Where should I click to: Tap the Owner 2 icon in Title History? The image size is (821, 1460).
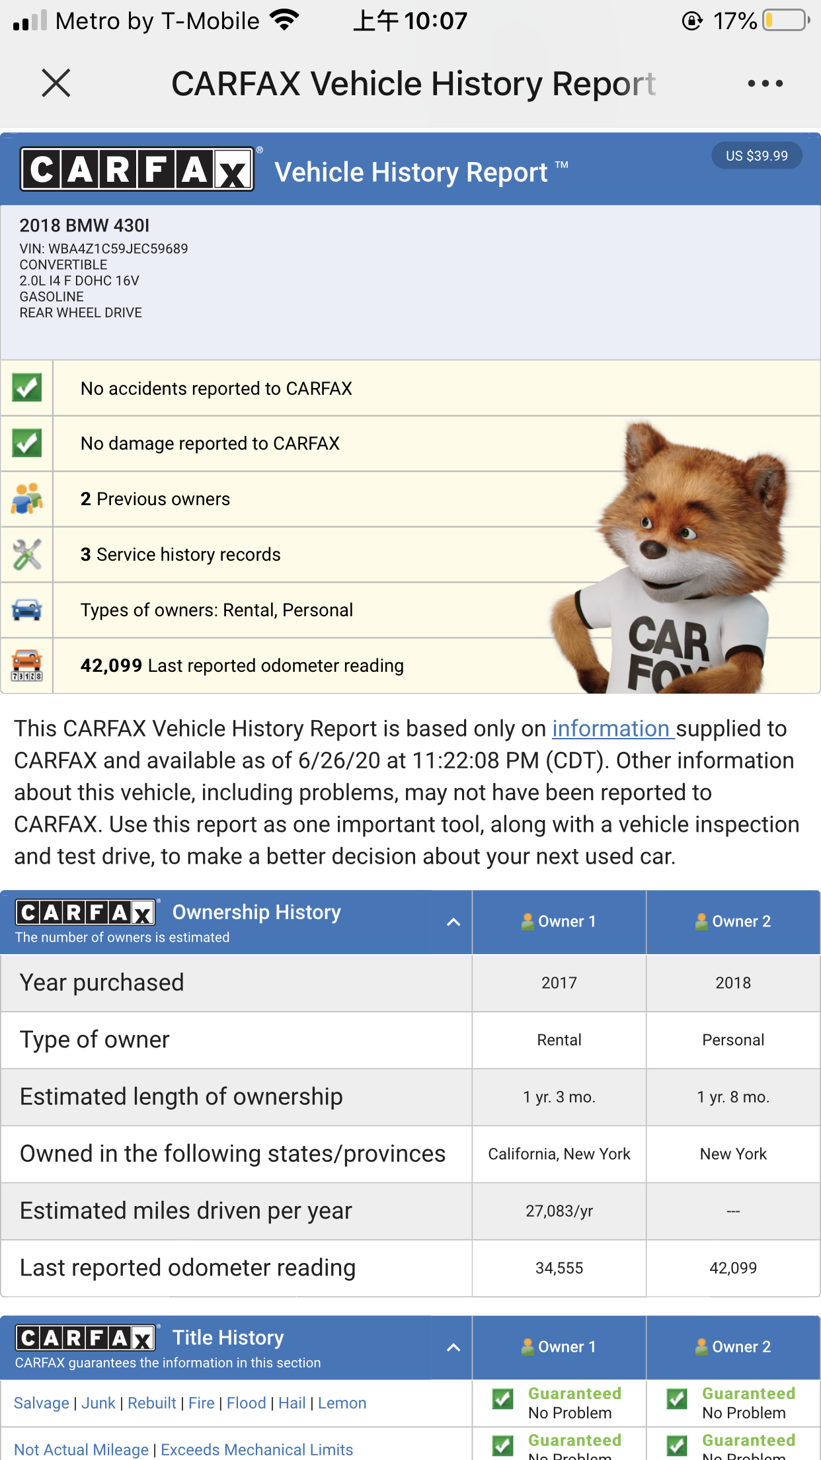[701, 1347]
